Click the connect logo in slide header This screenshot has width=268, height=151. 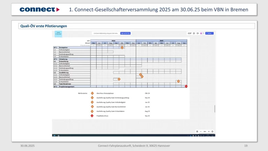point(40,9)
